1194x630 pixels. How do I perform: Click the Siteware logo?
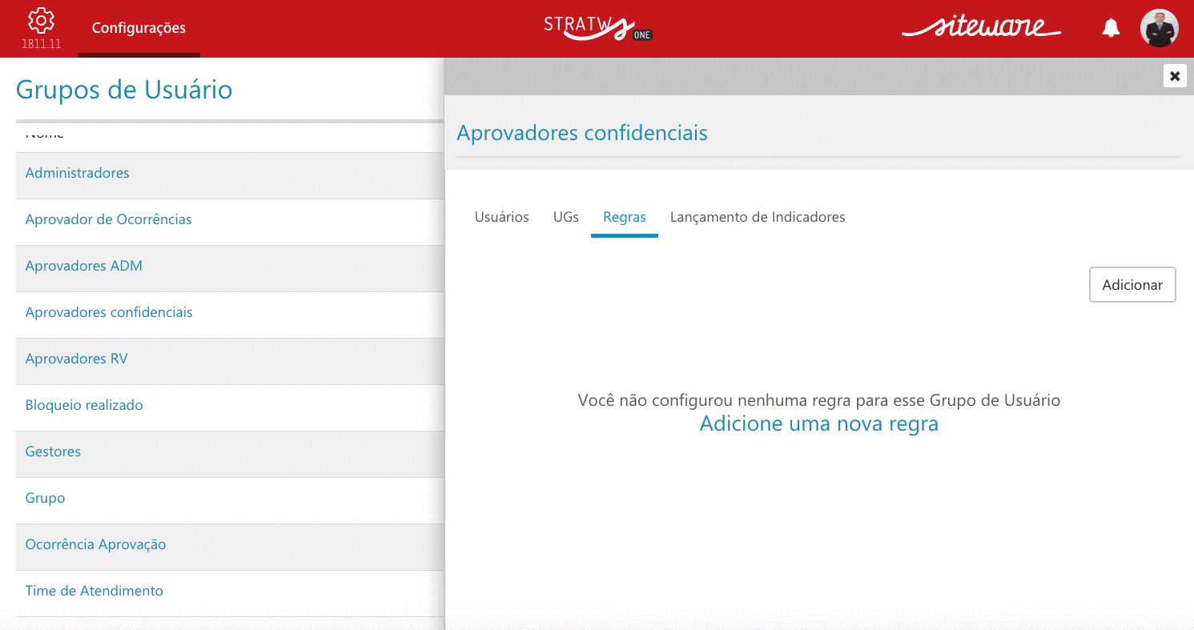tap(981, 27)
